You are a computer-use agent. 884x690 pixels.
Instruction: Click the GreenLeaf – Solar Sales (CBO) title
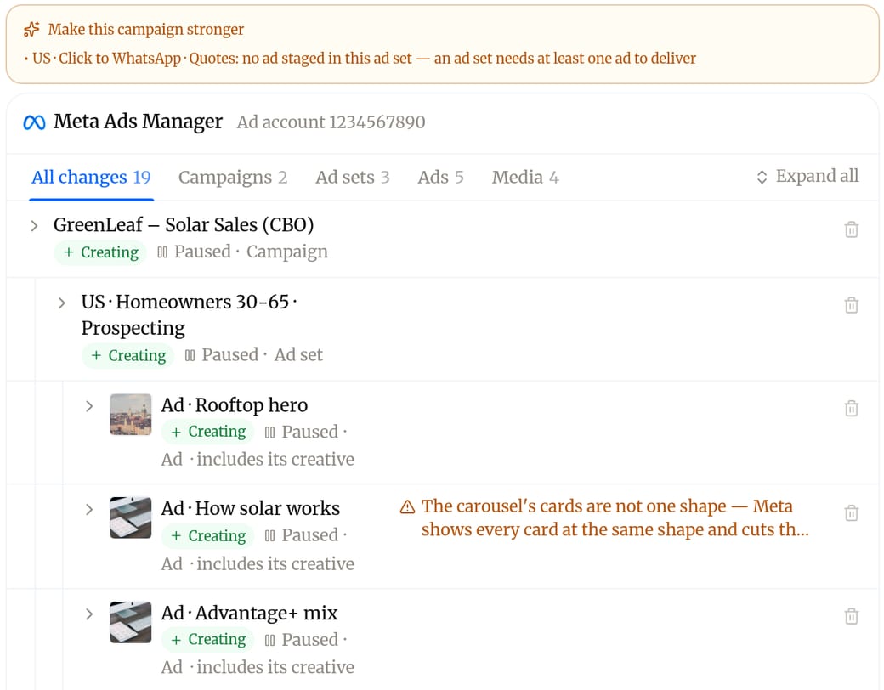pyautogui.click(x=184, y=225)
